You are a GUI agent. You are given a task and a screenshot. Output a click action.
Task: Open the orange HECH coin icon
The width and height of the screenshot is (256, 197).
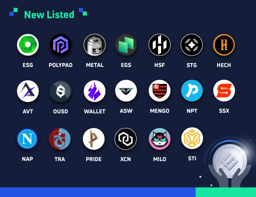click(224, 45)
